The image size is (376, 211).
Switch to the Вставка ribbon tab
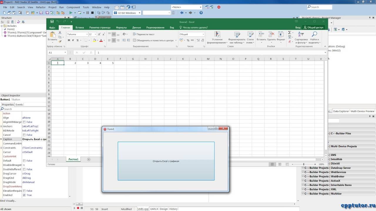(80, 28)
